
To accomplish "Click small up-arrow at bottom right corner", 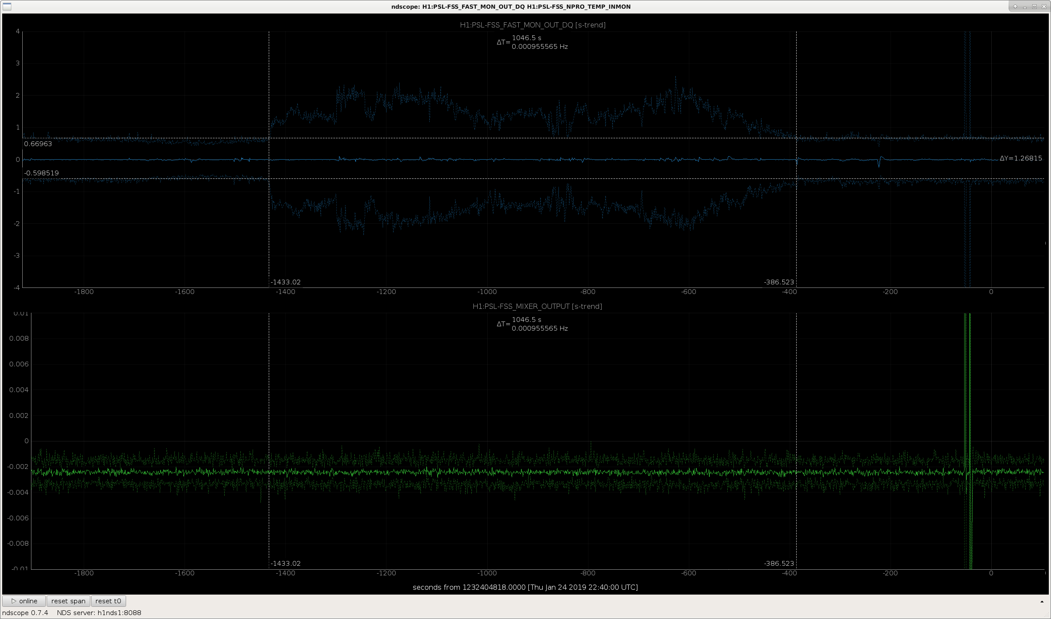I will [x=1042, y=602].
